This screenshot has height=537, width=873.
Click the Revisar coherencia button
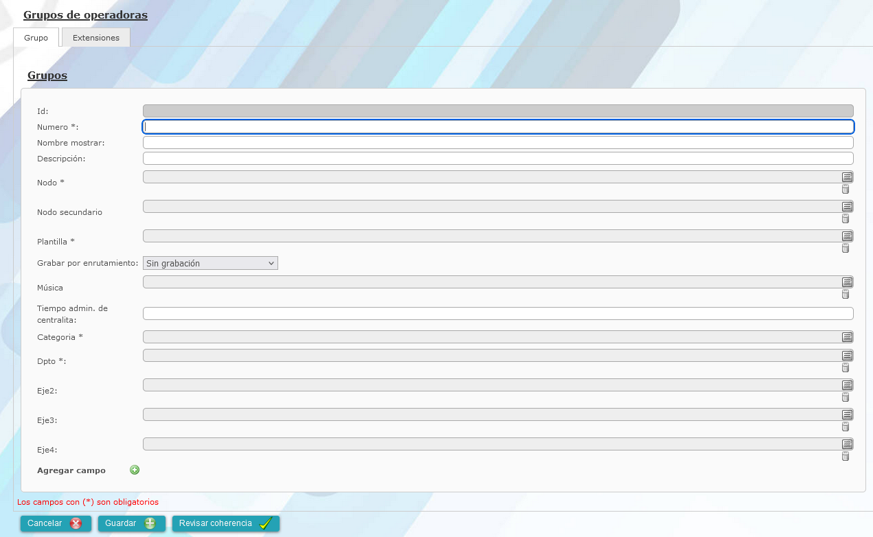tap(226, 523)
